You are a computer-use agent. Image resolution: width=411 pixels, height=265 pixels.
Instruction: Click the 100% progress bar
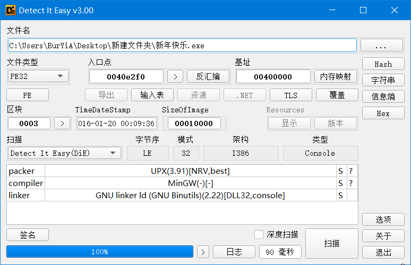tap(100, 252)
